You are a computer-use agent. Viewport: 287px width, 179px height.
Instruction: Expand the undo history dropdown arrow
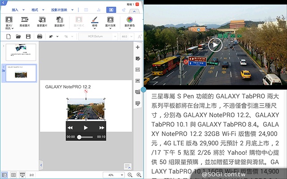pyautogui.click(x=57, y=37)
